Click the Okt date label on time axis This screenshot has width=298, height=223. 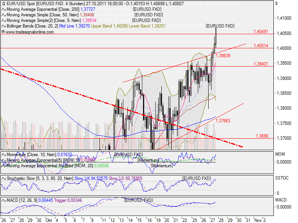(49, 220)
